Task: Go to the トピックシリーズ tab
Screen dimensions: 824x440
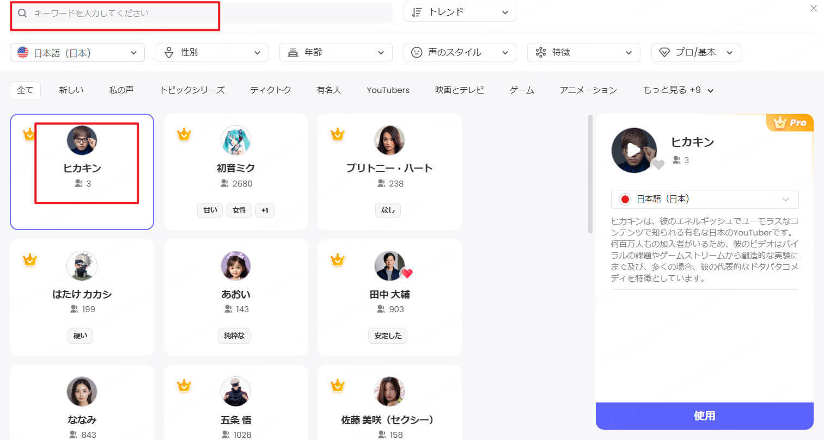Action: (x=192, y=90)
